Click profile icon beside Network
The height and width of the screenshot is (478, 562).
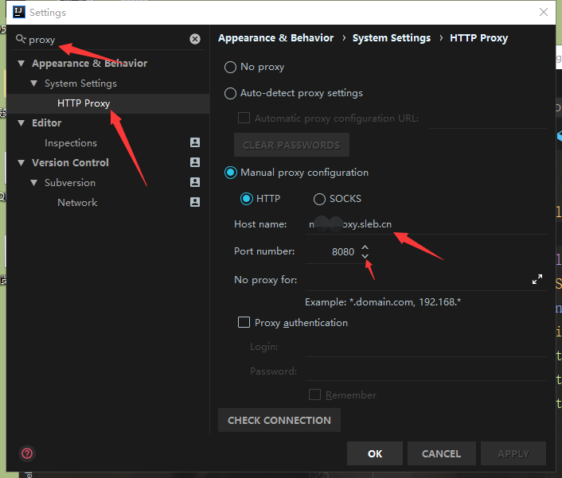[x=195, y=202]
